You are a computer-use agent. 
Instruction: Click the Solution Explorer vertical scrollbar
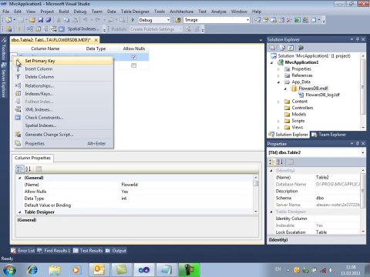[x=363, y=92]
